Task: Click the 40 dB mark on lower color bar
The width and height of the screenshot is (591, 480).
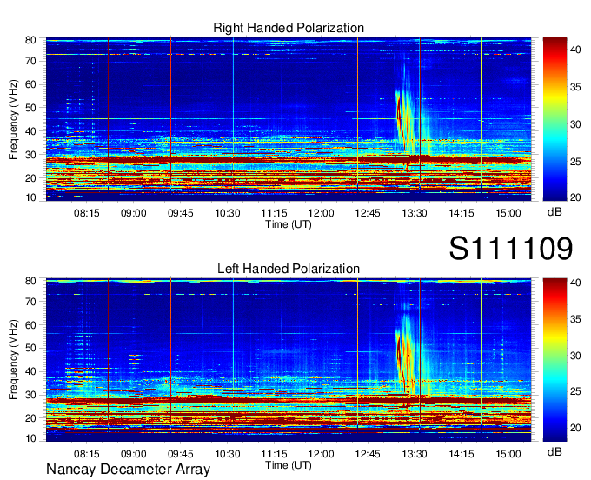Action: [575, 283]
